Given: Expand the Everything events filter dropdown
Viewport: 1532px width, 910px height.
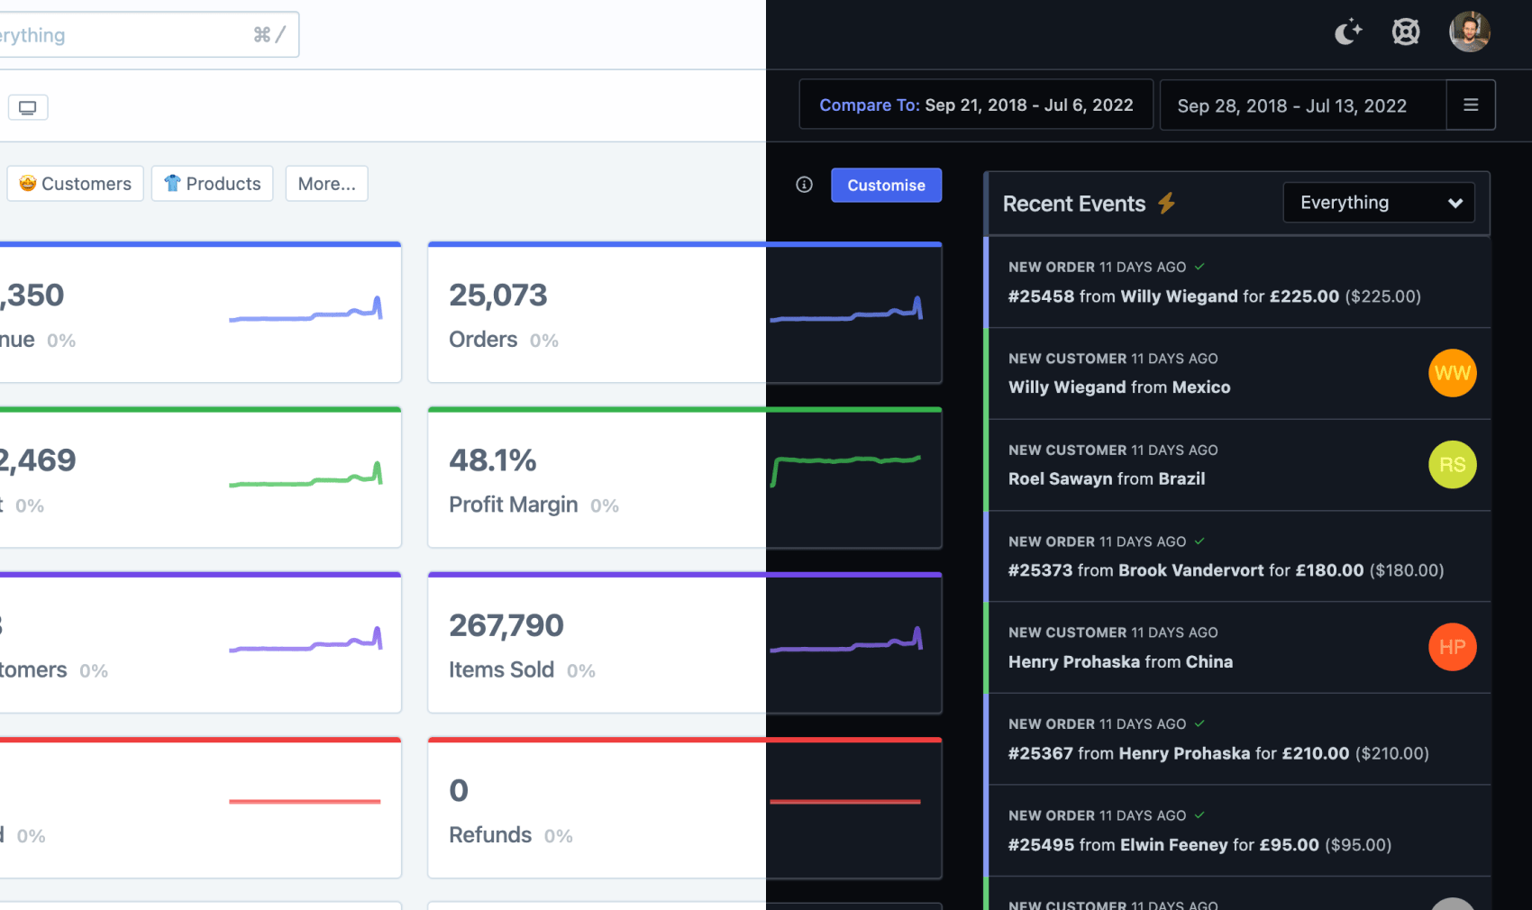Looking at the screenshot, I should [1378, 203].
